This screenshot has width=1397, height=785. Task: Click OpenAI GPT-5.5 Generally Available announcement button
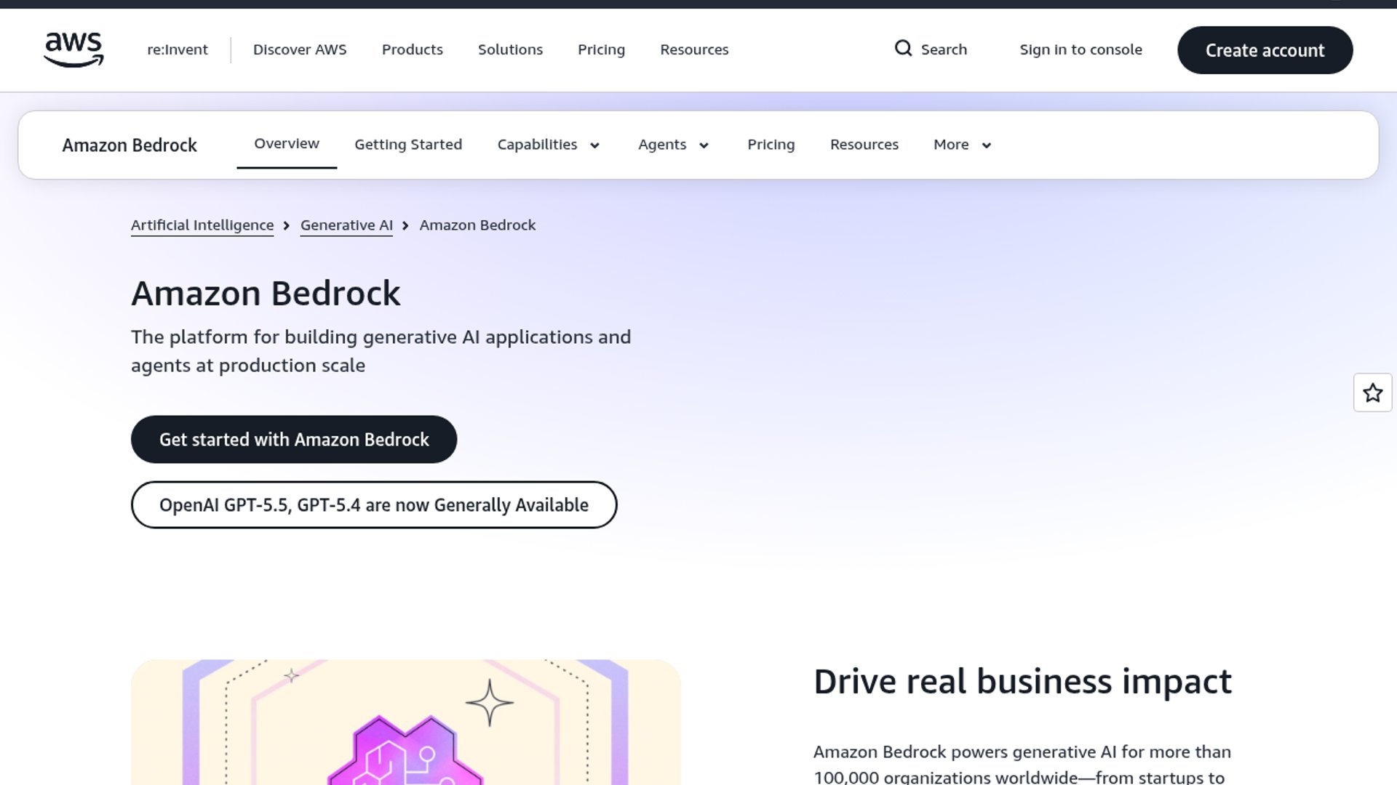tap(374, 504)
